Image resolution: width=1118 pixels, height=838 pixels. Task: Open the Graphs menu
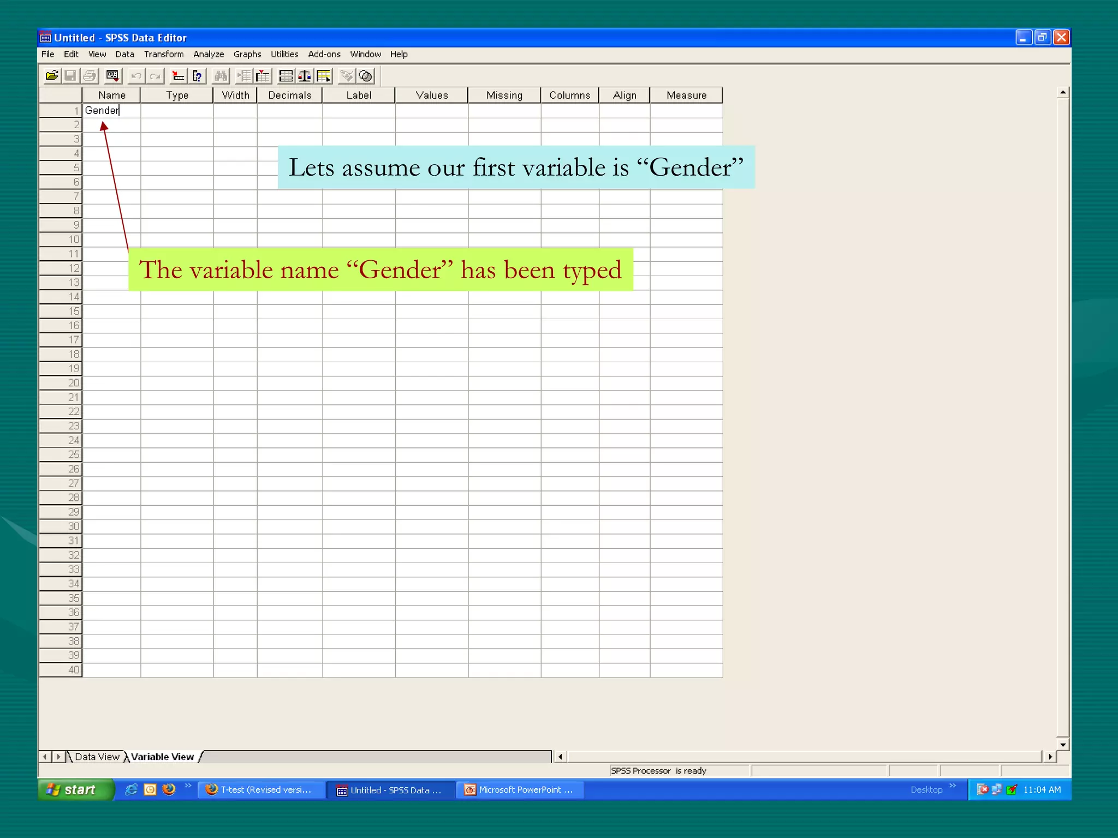(x=247, y=54)
